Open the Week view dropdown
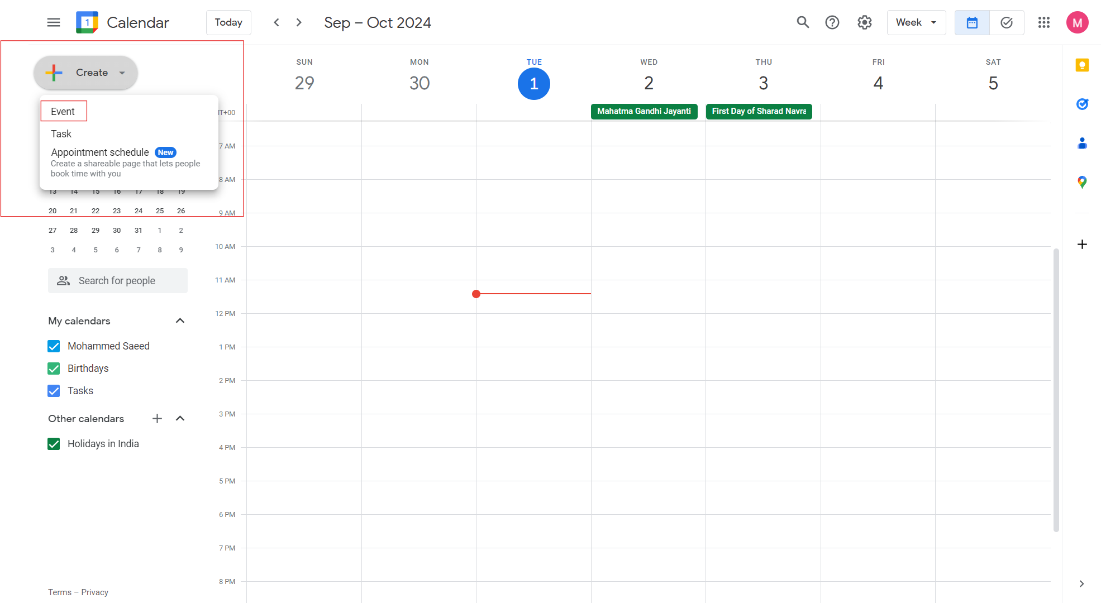 (916, 22)
